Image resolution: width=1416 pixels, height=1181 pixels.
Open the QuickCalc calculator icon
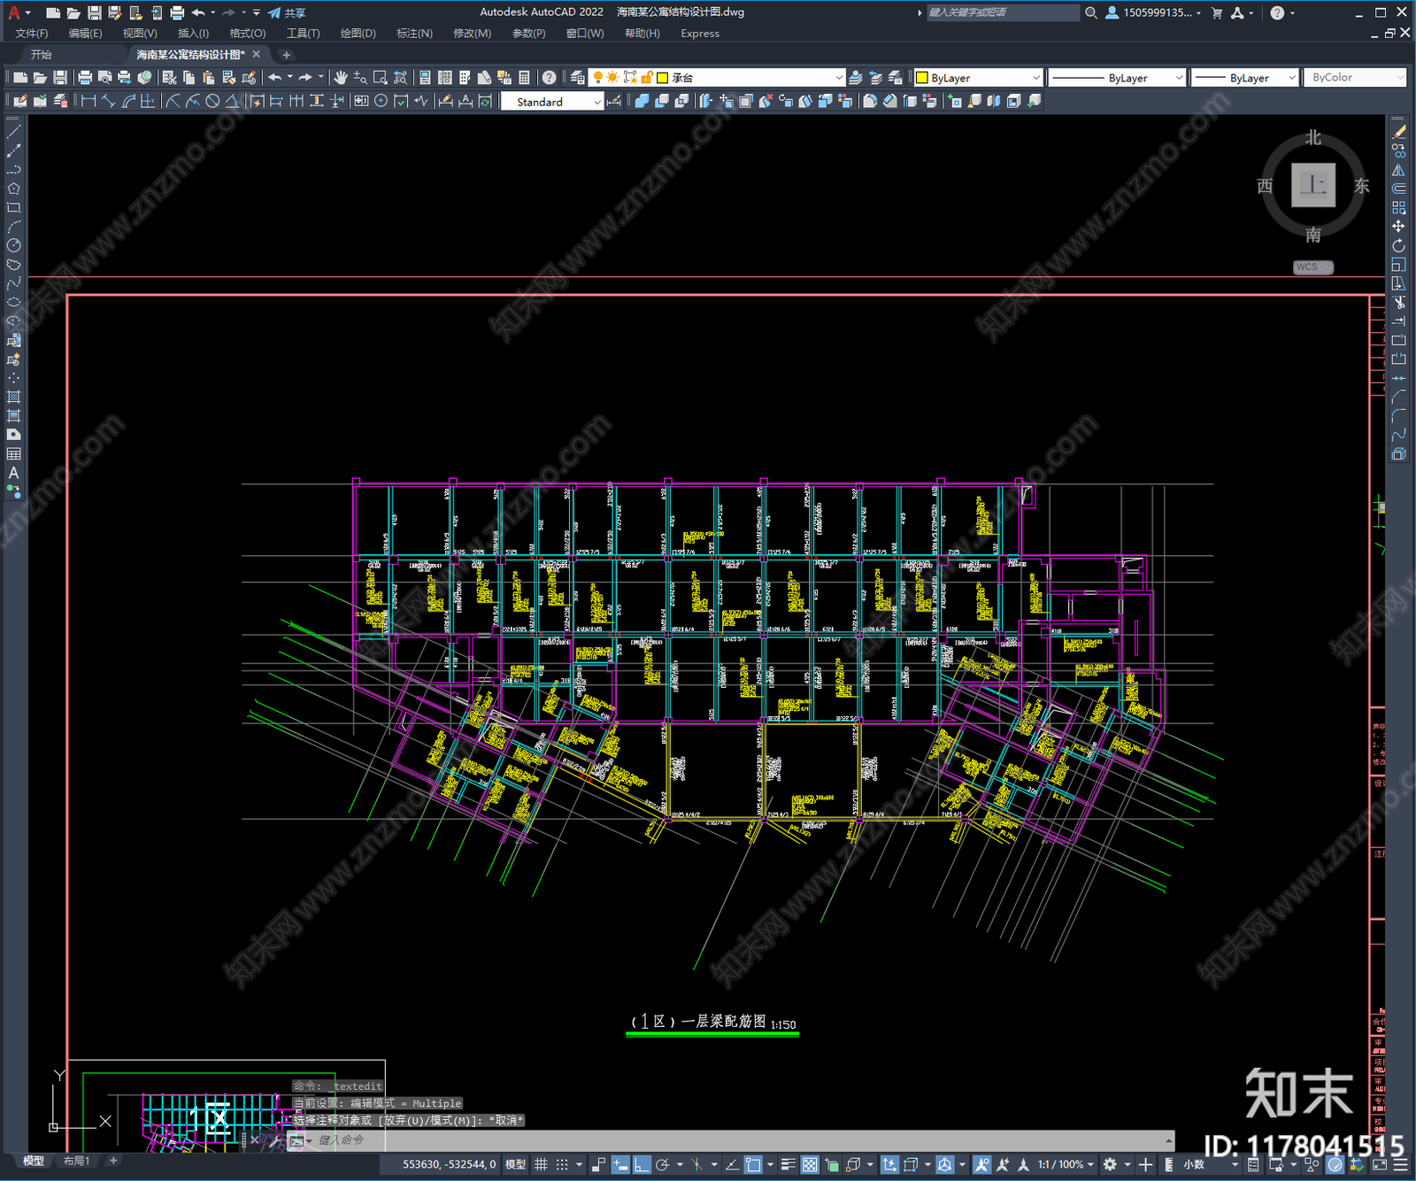524,78
